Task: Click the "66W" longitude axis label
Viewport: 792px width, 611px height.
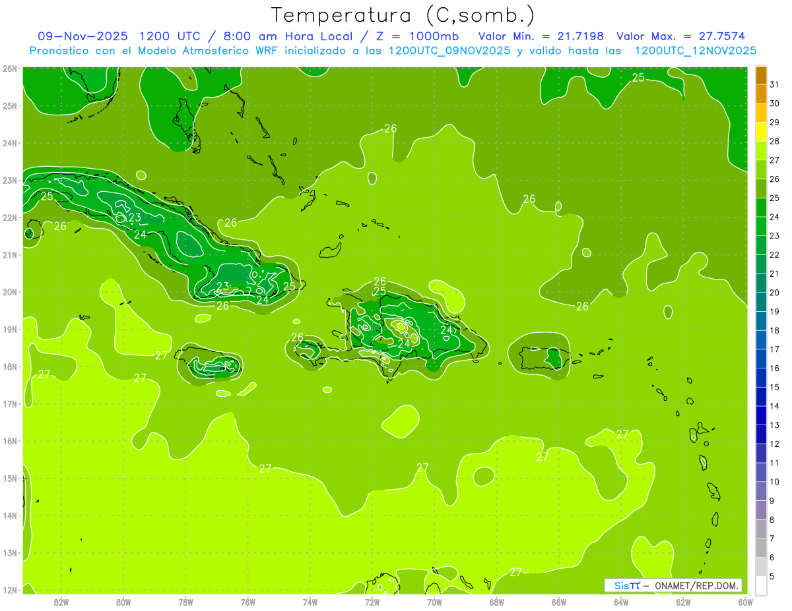Action: [x=559, y=602]
